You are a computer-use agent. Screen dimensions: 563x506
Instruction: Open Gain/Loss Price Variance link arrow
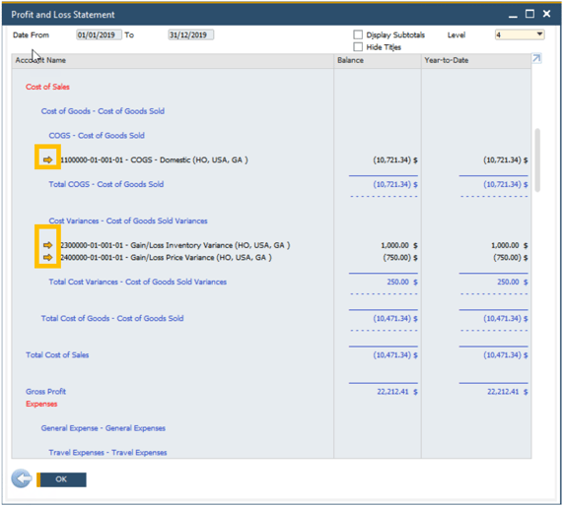pyautogui.click(x=47, y=258)
